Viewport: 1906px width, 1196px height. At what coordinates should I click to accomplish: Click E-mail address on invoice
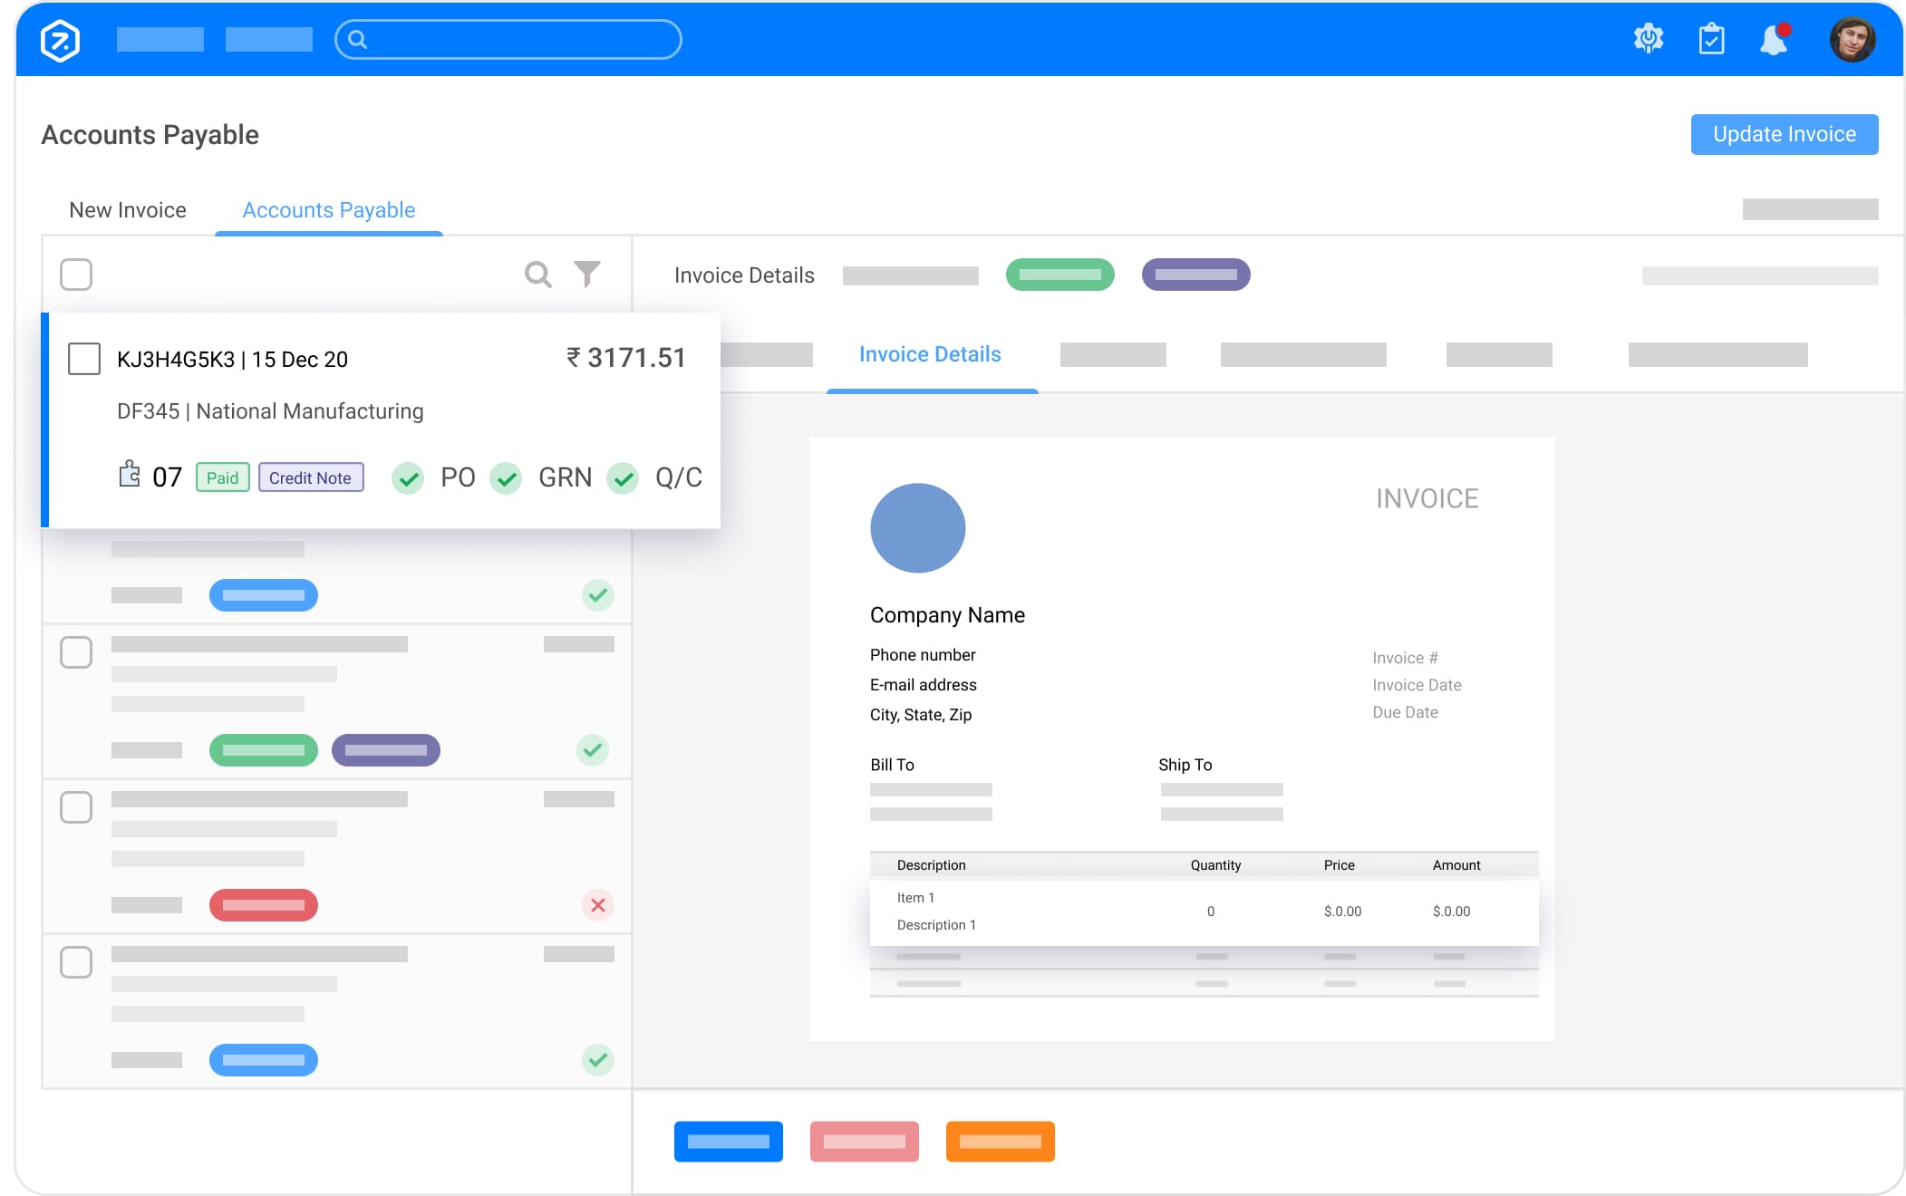pos(924,685)
